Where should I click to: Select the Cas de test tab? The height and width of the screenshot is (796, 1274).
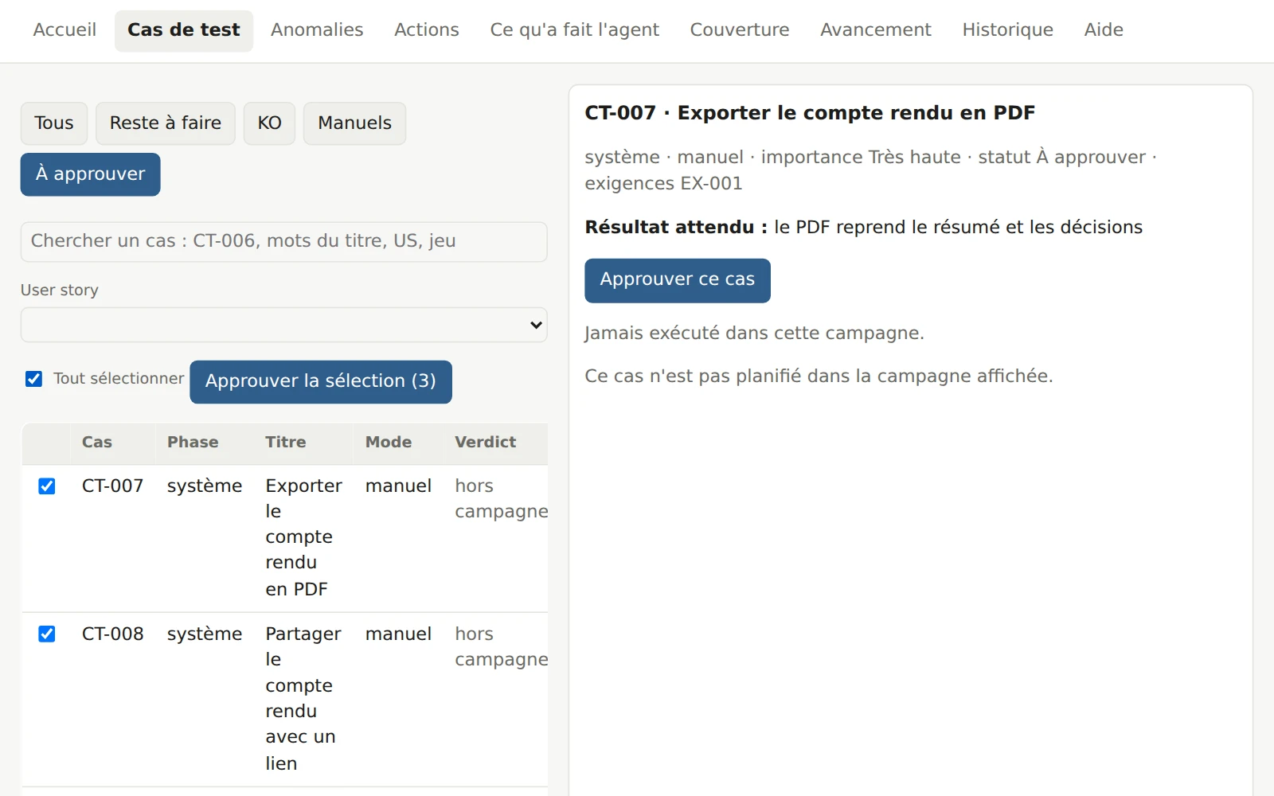(184, 30)
